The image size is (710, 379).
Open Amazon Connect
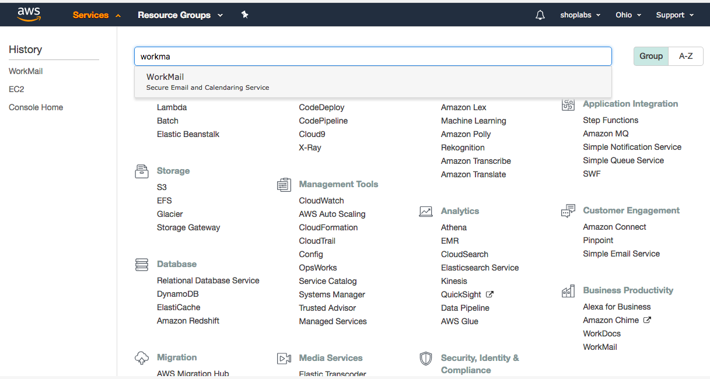coord(614,227)
